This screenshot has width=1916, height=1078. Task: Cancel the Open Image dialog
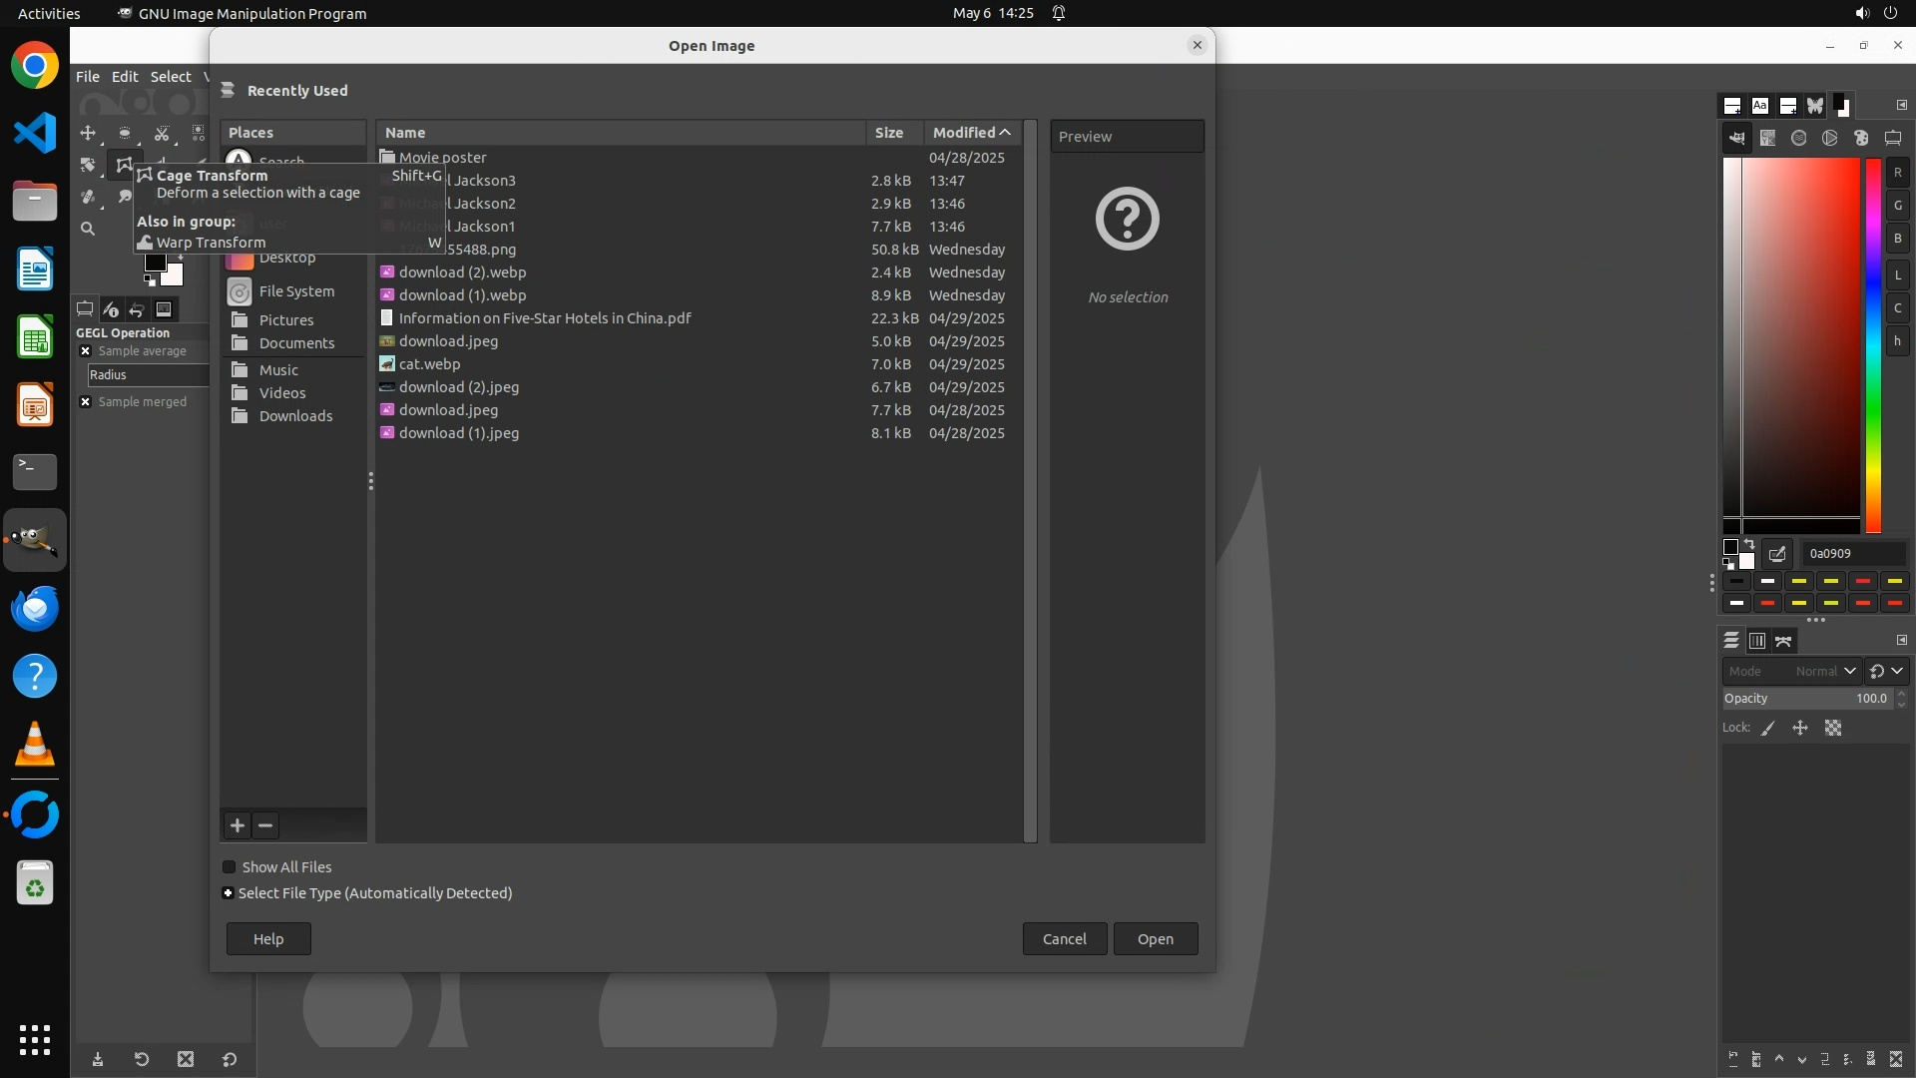pyautogui.click(x=1064, y=939)
